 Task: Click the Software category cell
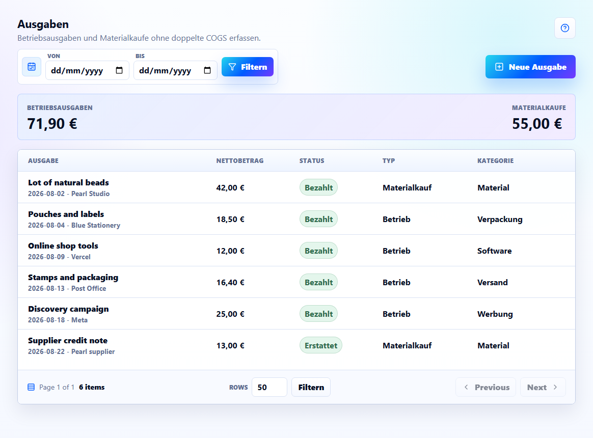(494, 251)
